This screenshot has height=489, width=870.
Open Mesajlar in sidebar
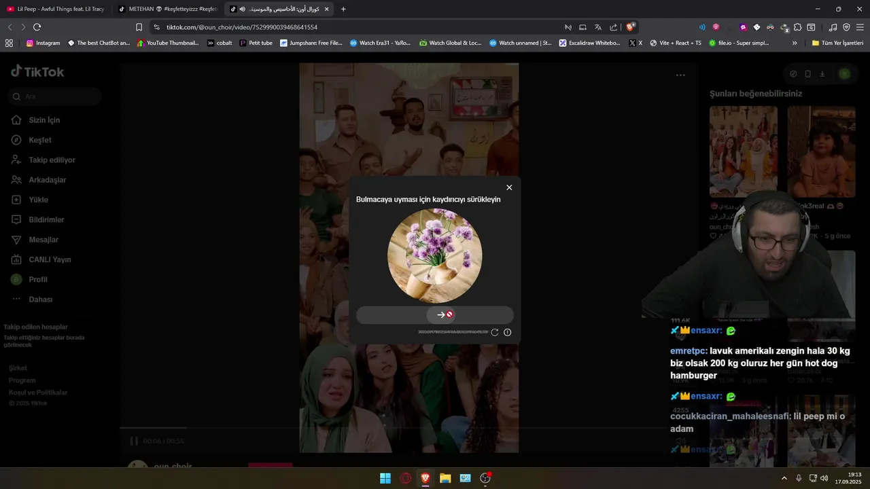[43, 240]
